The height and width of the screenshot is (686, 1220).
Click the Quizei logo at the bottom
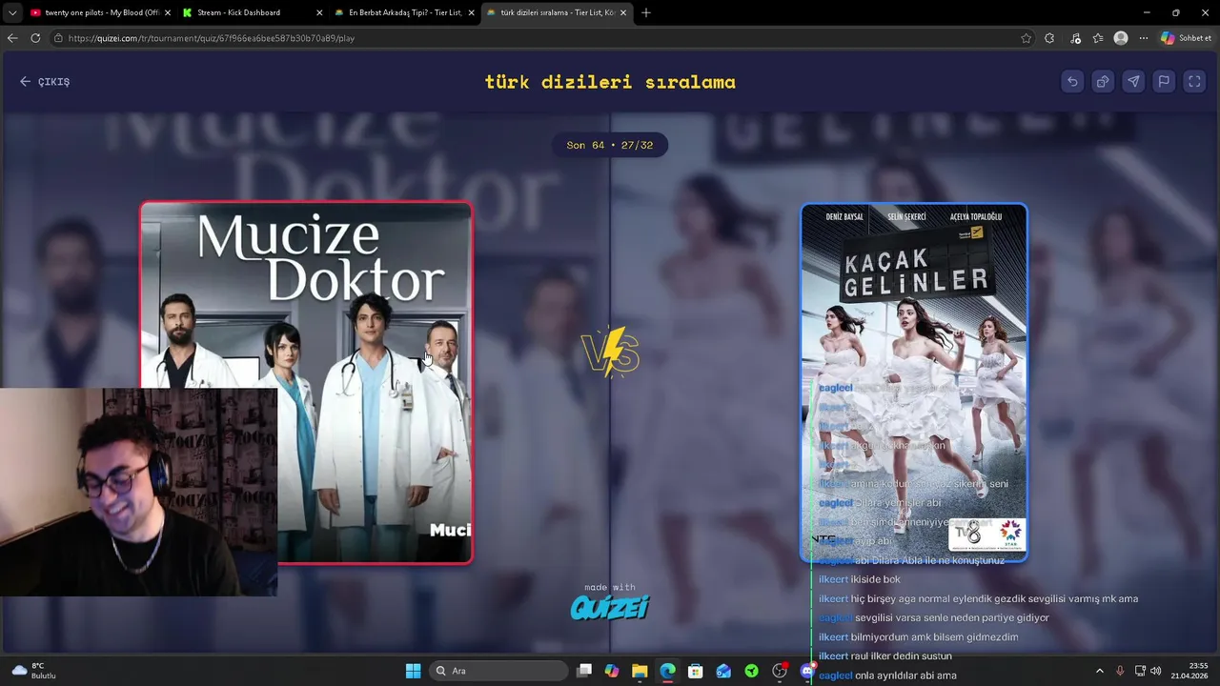pyautogui.click(x=610, y=607)
